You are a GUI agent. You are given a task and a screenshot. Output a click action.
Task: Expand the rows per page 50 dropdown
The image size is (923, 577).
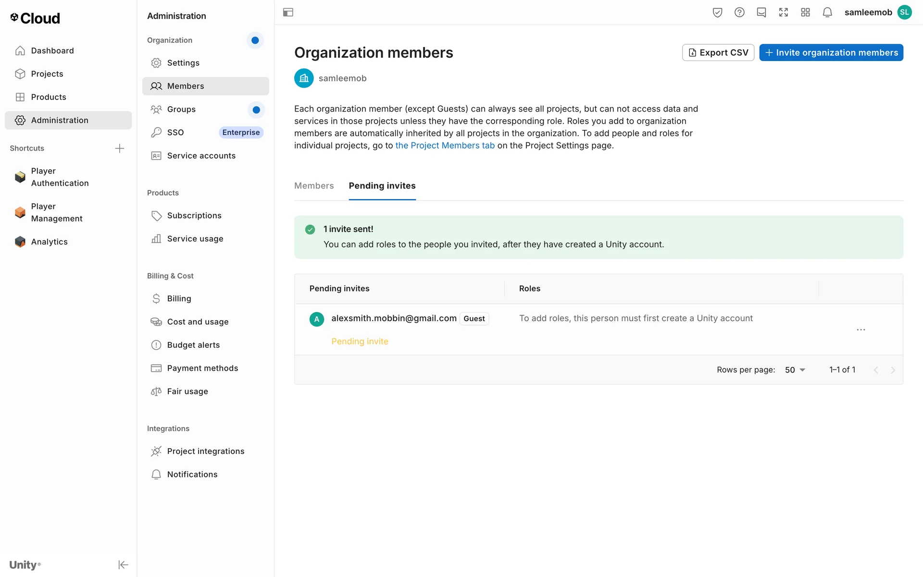coord(795,370)
